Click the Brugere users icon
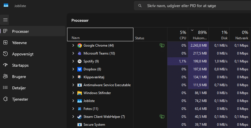The image size is (251, 128). (x=5, y=77)
